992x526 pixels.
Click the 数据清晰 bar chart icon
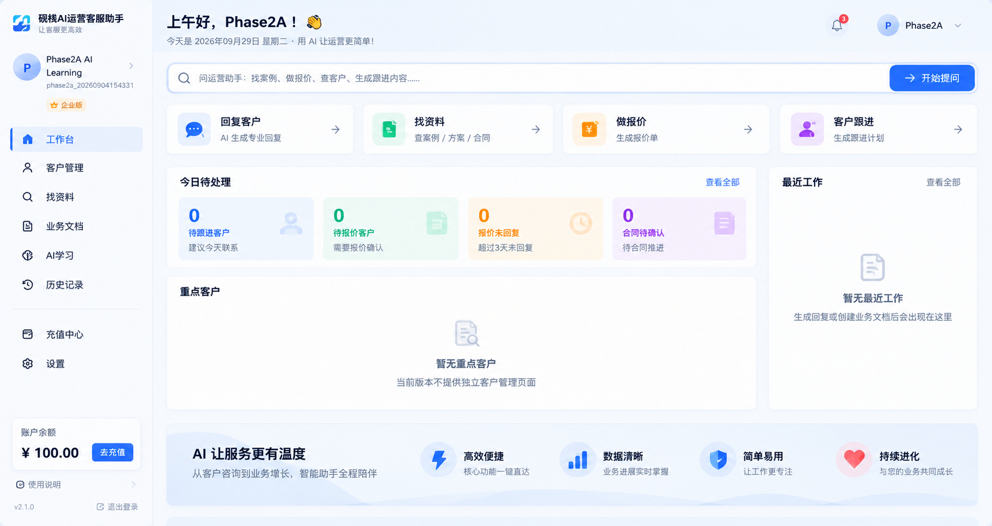[577, 460]
